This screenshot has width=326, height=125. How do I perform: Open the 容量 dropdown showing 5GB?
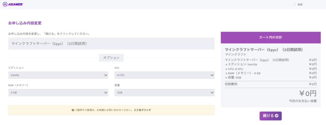(165, 92)
